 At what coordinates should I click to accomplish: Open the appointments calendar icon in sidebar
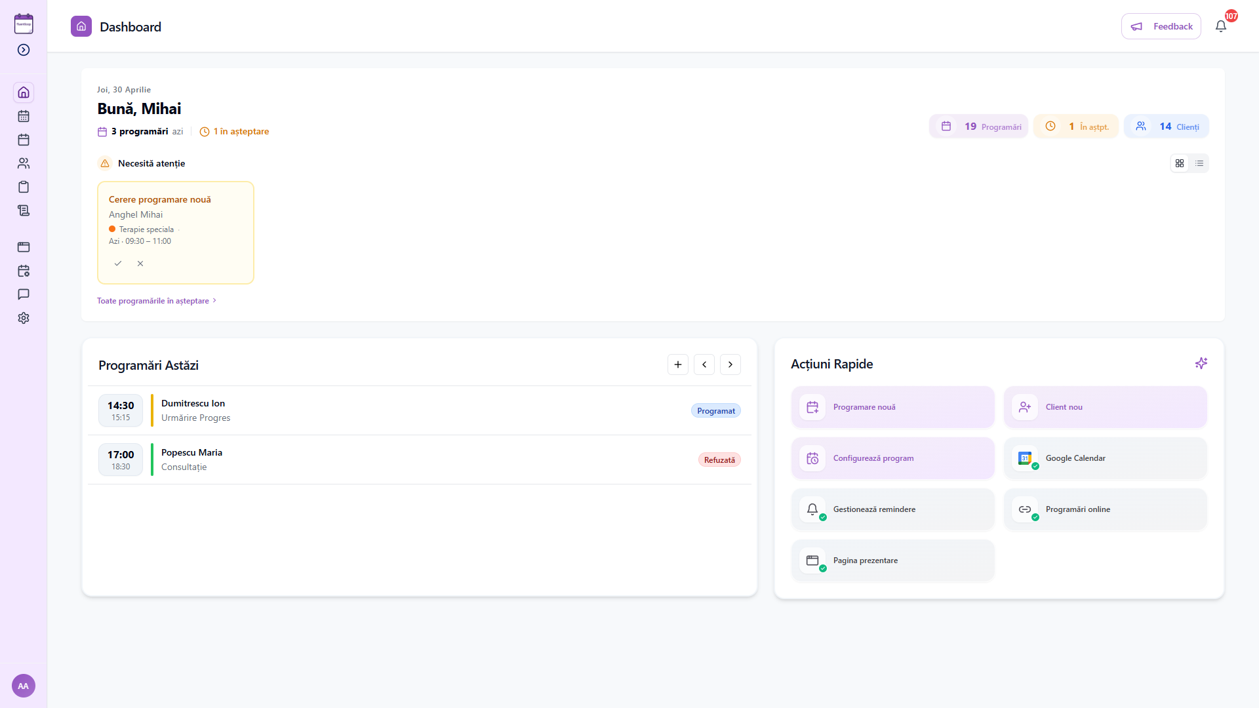(x=24, y=140)
